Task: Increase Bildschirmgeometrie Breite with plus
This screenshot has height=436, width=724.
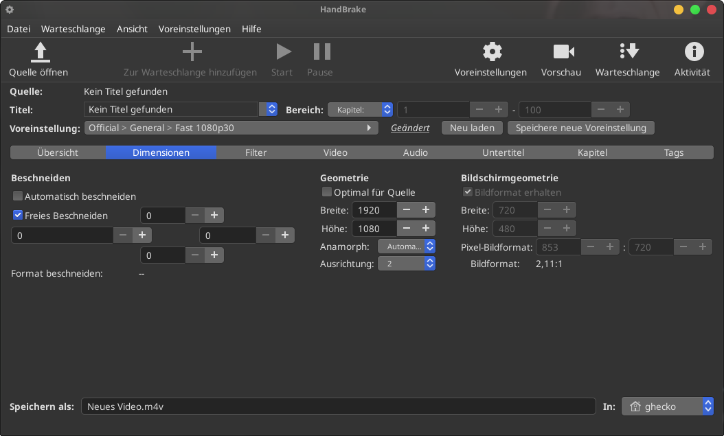Action: click(x=567, y=210)
